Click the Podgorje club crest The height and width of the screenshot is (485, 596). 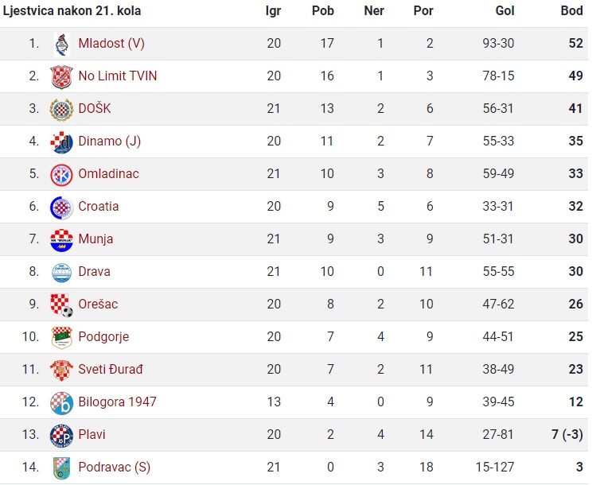61,338
